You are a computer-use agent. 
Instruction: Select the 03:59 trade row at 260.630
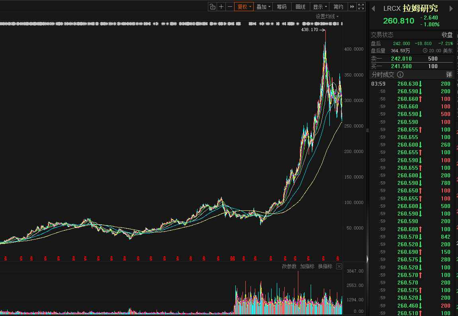[411, 84]
